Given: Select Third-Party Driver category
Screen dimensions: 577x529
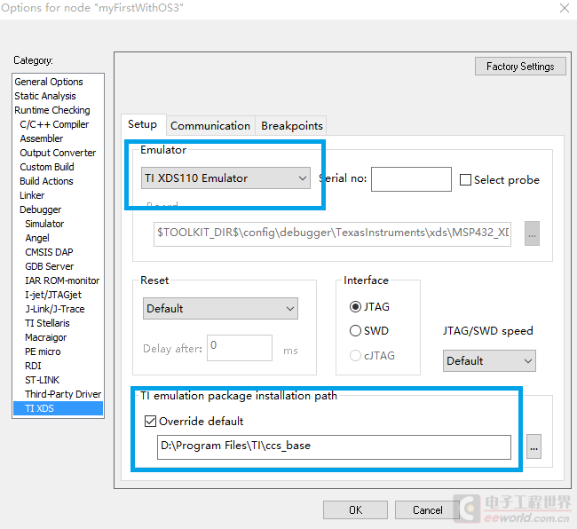Looking at the screenshot, I should click(63, 394).
